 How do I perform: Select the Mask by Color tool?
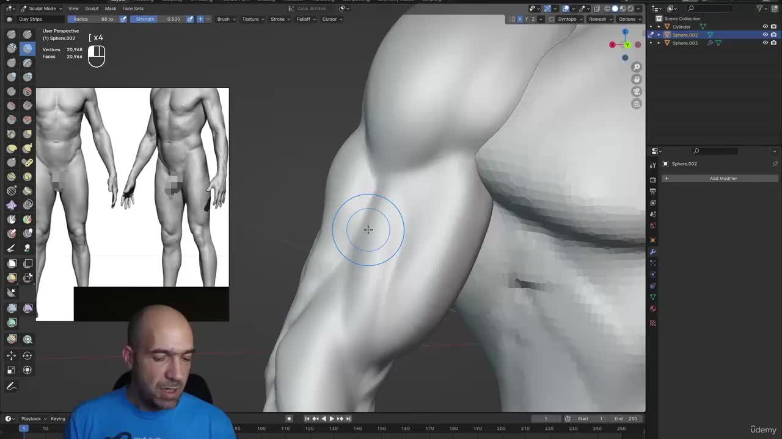coord(27,339)
